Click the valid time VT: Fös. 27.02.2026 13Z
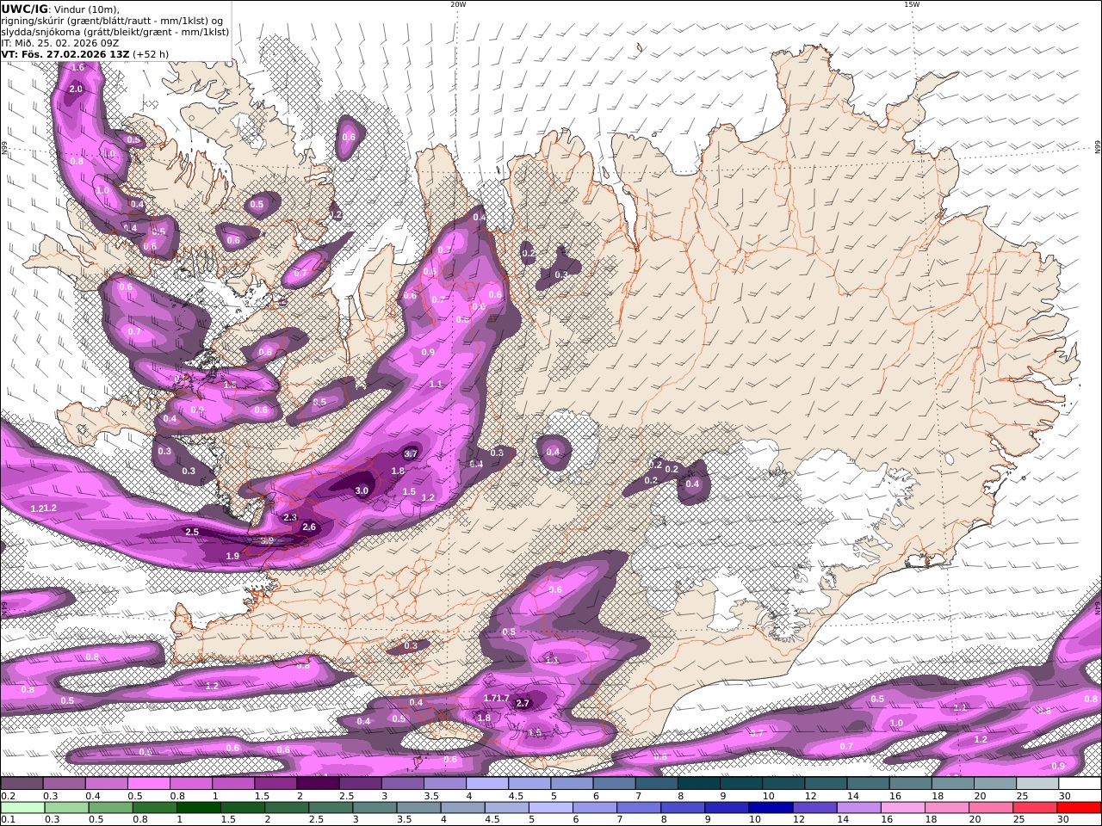1102x826 pixels. [65, 53]
